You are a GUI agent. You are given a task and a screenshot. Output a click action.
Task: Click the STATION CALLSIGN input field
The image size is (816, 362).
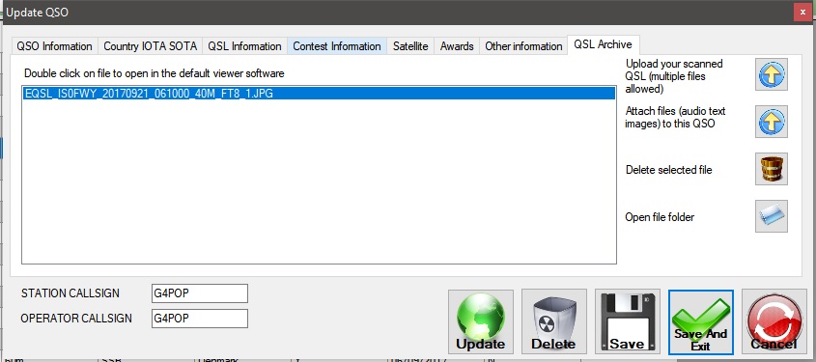(x=199, y=293)
